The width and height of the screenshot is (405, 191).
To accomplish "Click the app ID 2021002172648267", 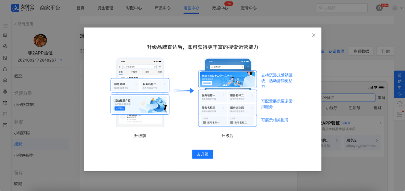I will pyautogui.click(x=37, y=60).
